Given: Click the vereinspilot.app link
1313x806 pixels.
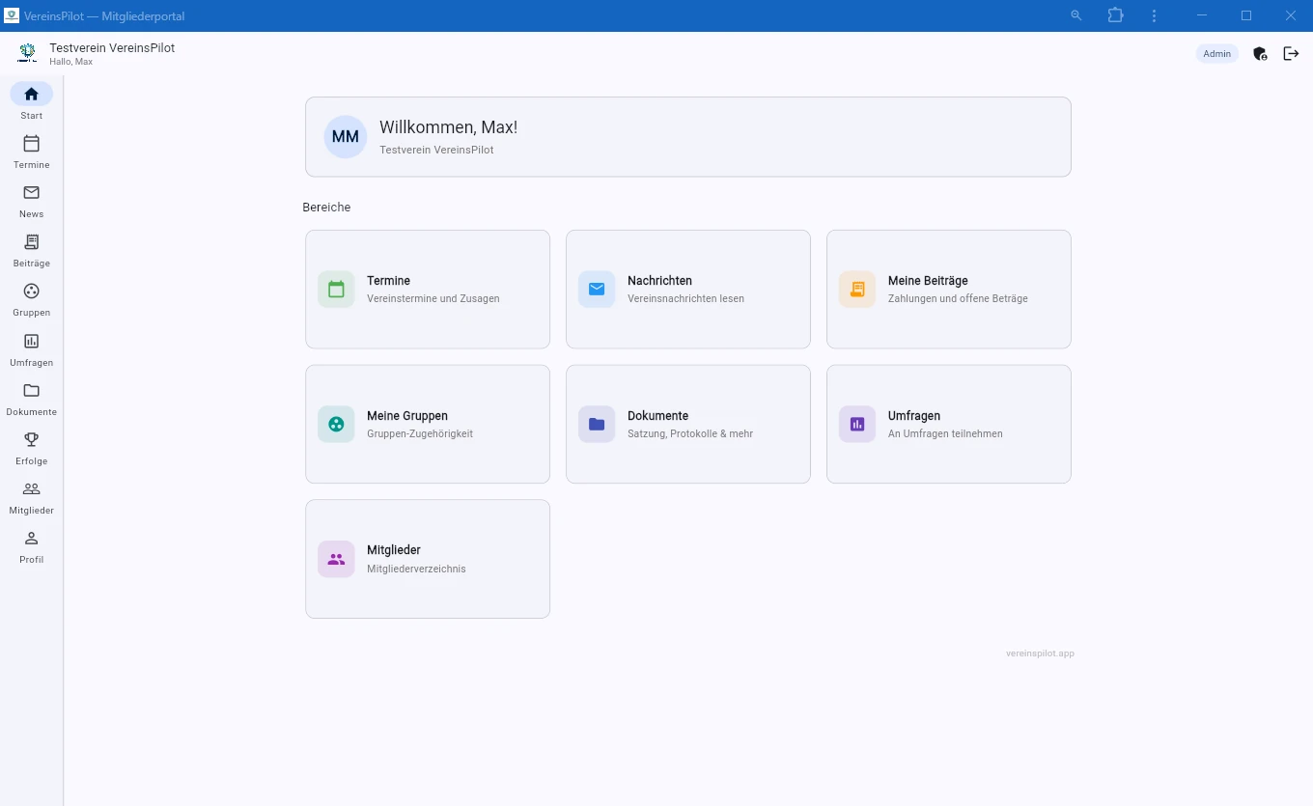Looking at the screenshot, I should pyautogui.click(x=1040, y=653).
